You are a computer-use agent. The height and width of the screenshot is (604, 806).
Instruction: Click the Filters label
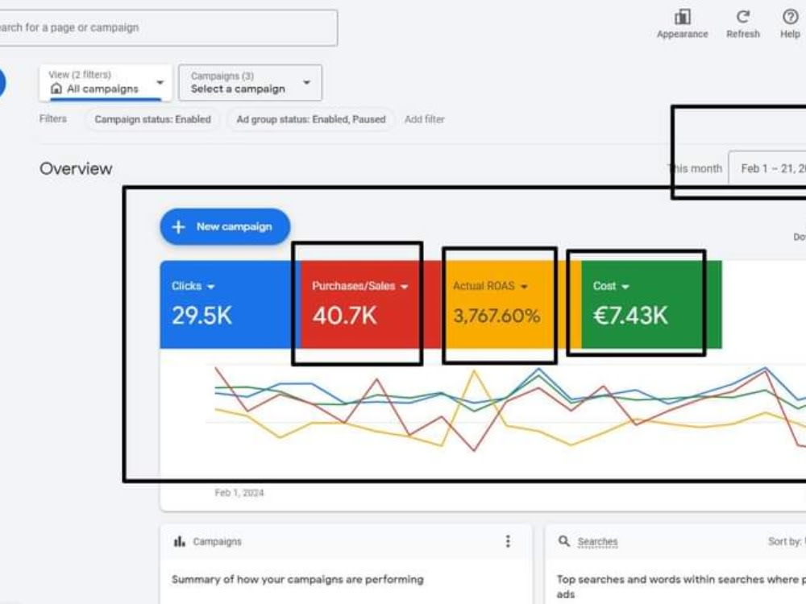pos(53,118)
